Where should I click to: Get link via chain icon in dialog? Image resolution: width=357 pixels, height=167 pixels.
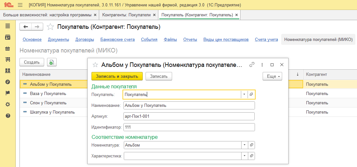252,65
